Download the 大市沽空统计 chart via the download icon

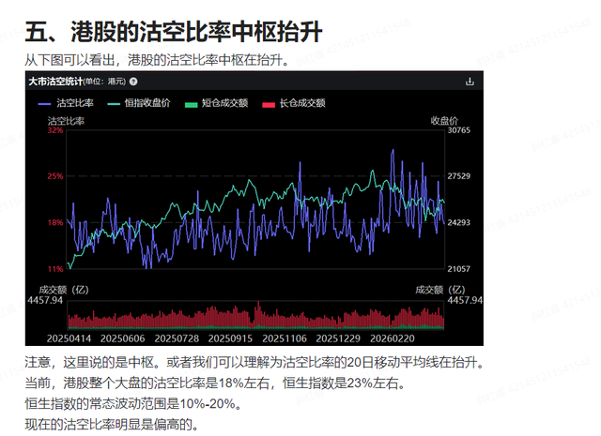pyautogui.click(x=470, y=82)
